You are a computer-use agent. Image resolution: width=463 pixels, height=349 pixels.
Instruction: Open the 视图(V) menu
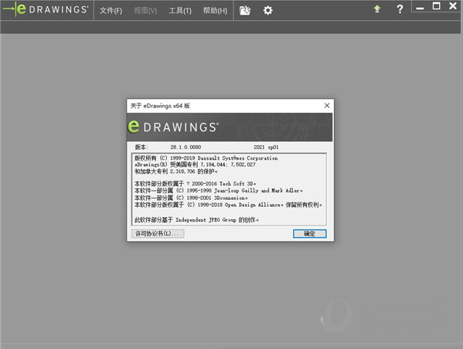(x=145, y=11)
